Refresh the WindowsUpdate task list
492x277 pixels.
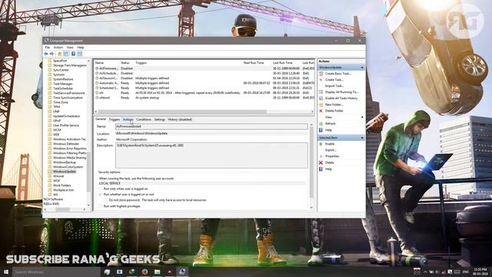pyautogui.click(x=330, y=123)
